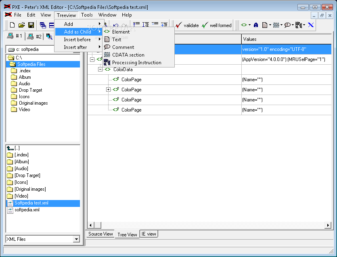Open [Audio] folder in file list

(x=18, y=169)
